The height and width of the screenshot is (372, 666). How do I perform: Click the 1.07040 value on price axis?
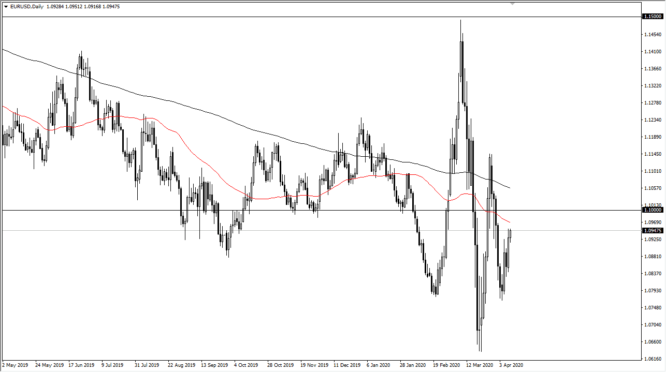[x=653, y=325]
